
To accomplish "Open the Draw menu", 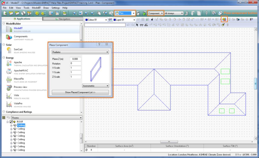I will tap(46, 7).
